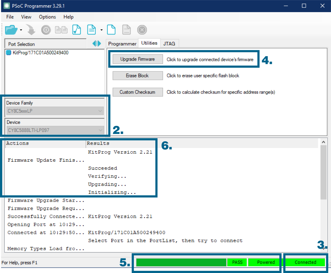
Task: Click the 'Successfully Connecte...' log row
Action: 46,217
